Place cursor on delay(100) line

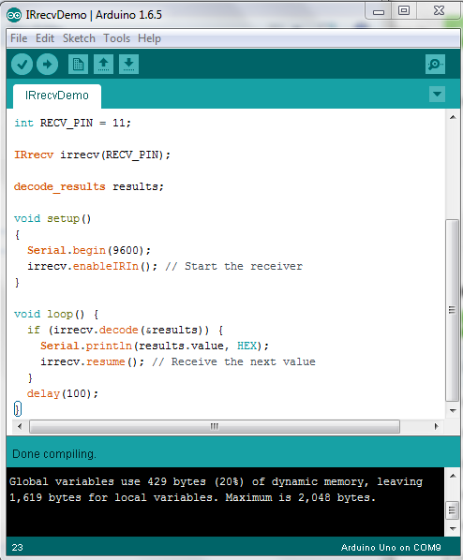(x=63, y=393)
